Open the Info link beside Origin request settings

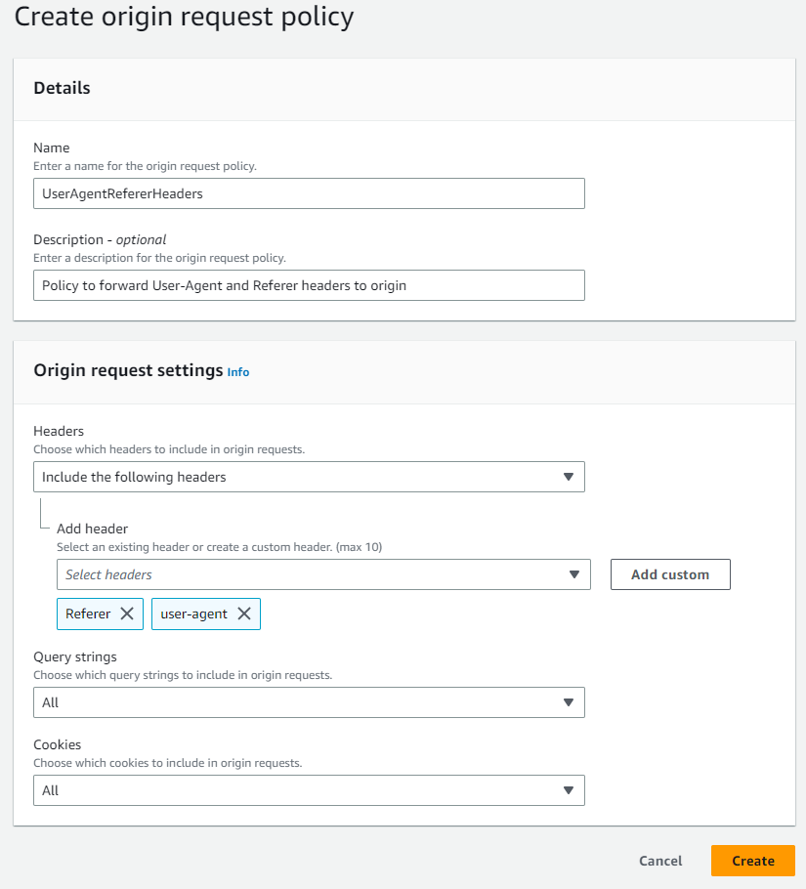tap(238, 372)
